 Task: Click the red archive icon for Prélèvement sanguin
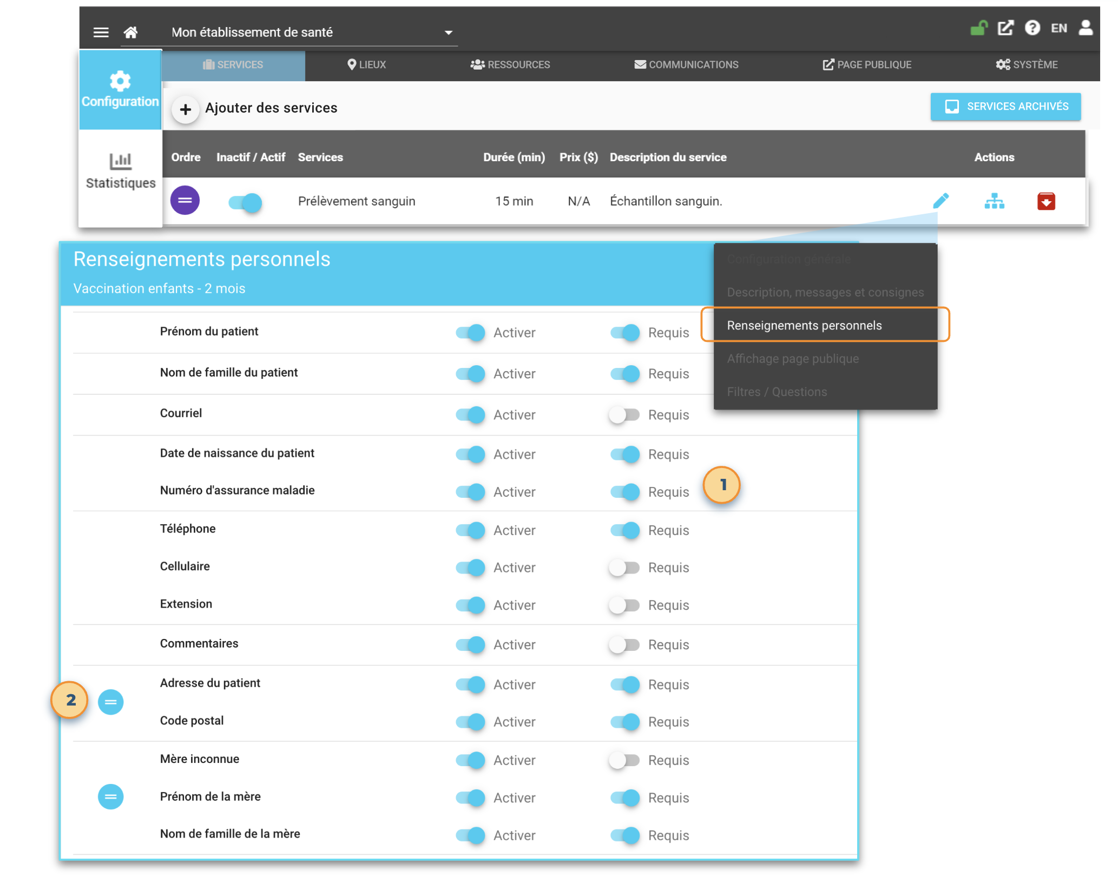click(1045, 201)
